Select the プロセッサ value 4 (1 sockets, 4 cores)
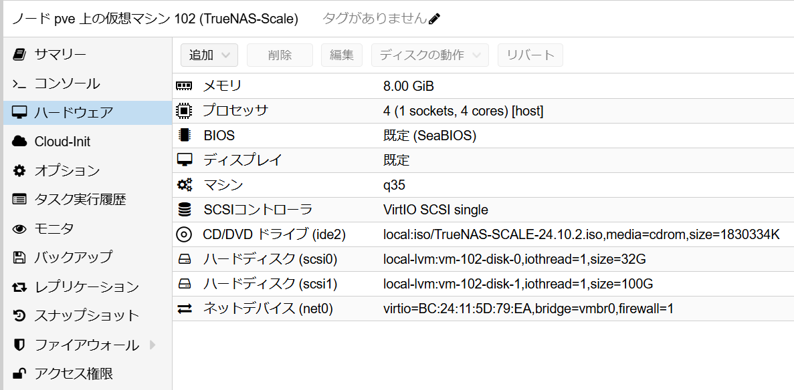The image size is (794, 390). pyautogui.click(x=464, y=111)
